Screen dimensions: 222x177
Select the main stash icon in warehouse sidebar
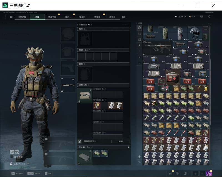pos(139,28)
